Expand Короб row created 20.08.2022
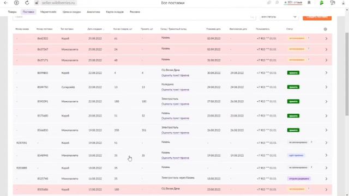This screenshot has height=196, width=349. pos(326,116)
